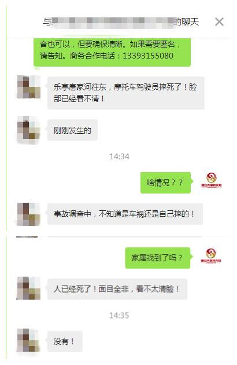The height and width of the screenshot is (365, 237).
Task: Click the 14:35 timestamp
Action: click(x=119, y=315)
